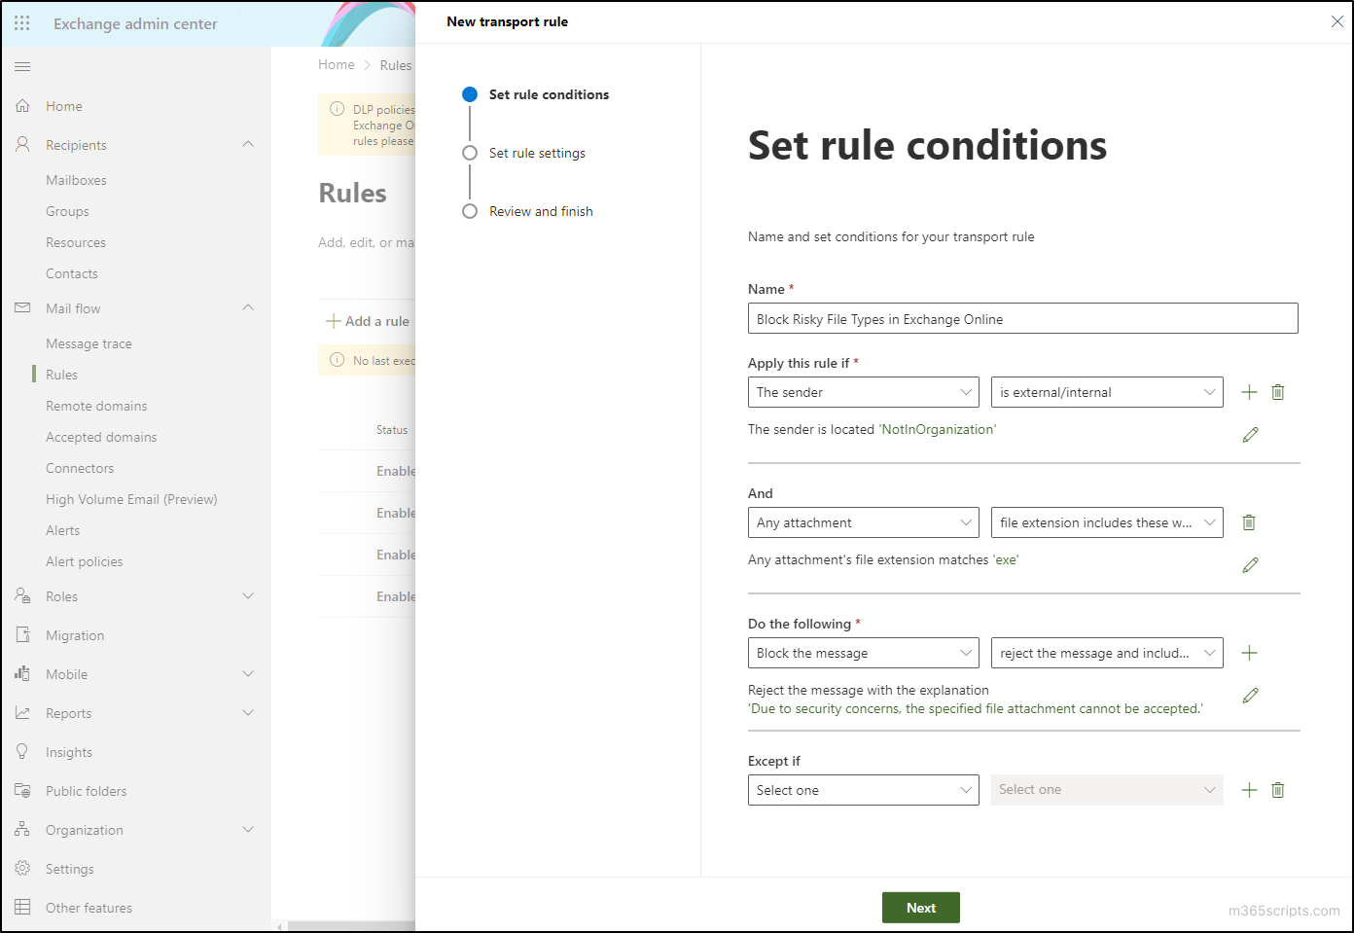Screen dimensions: 1354x933
Task: Select the Review and finish step
Action: point(541,211)
